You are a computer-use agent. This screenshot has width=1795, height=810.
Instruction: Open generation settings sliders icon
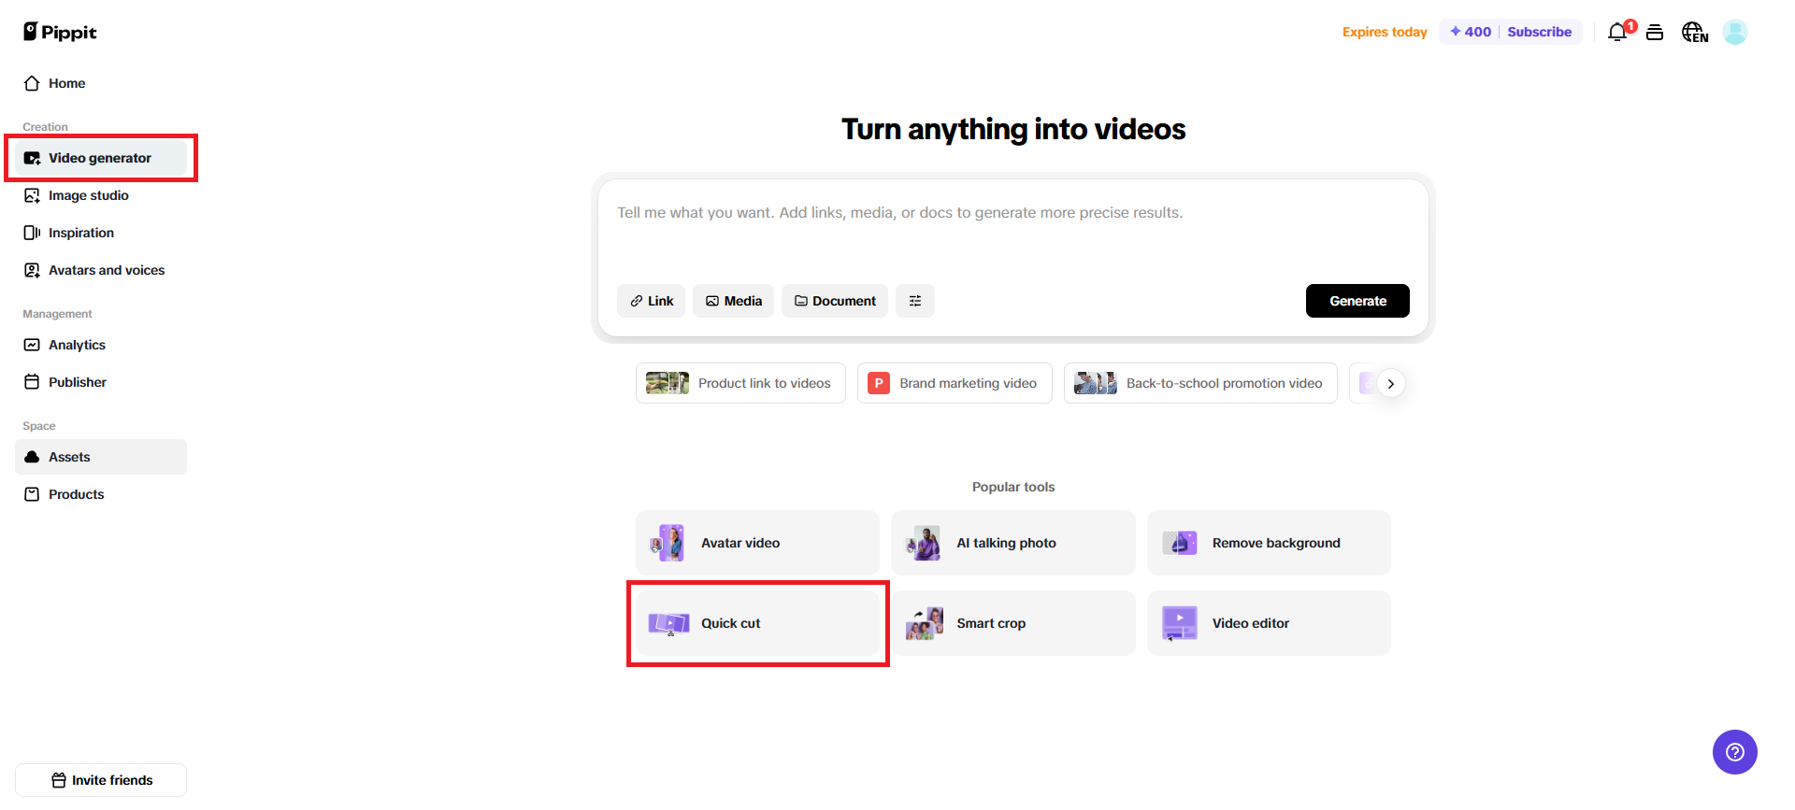pos(915,301)
